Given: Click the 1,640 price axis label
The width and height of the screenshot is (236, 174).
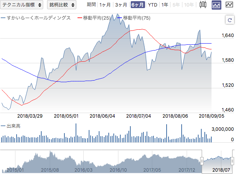Looking at the screenshot, I should click(x=228, y=35).
